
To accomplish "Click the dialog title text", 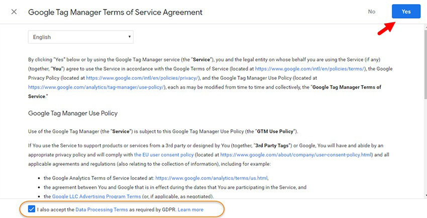I will click(115, 12).
